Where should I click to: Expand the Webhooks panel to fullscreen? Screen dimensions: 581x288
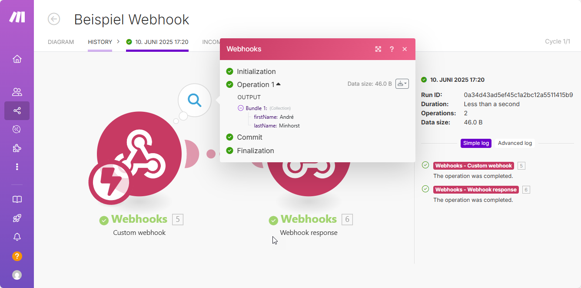click(378, 49)
